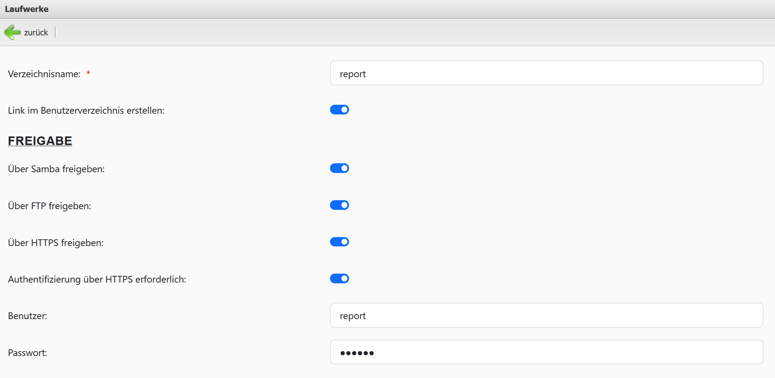This screenshot has height=378, width=775.
Task: Toggle the HTTPS authentication required switch
Action: click(x=339, y=279)
